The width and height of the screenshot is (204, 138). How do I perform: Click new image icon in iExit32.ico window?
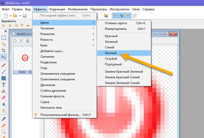point(15,41)
